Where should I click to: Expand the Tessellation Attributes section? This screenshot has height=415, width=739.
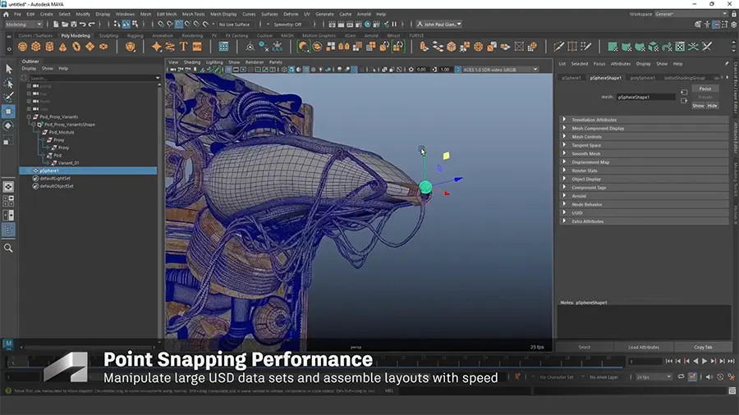(x=644, y=120)
